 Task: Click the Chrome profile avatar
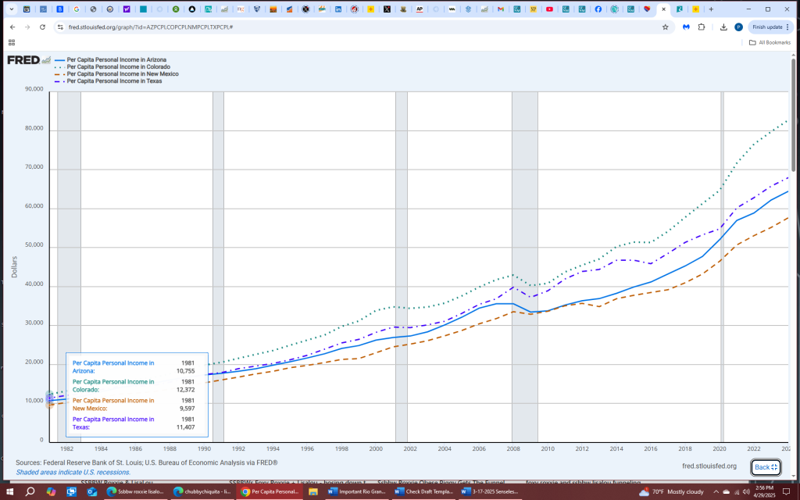click(738, 27)
